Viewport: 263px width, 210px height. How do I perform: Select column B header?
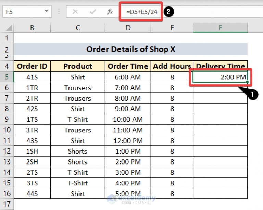(x=32, y=28)
